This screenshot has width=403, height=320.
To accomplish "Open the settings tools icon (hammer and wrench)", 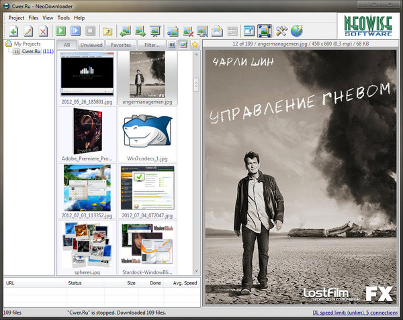I will 281,31.
